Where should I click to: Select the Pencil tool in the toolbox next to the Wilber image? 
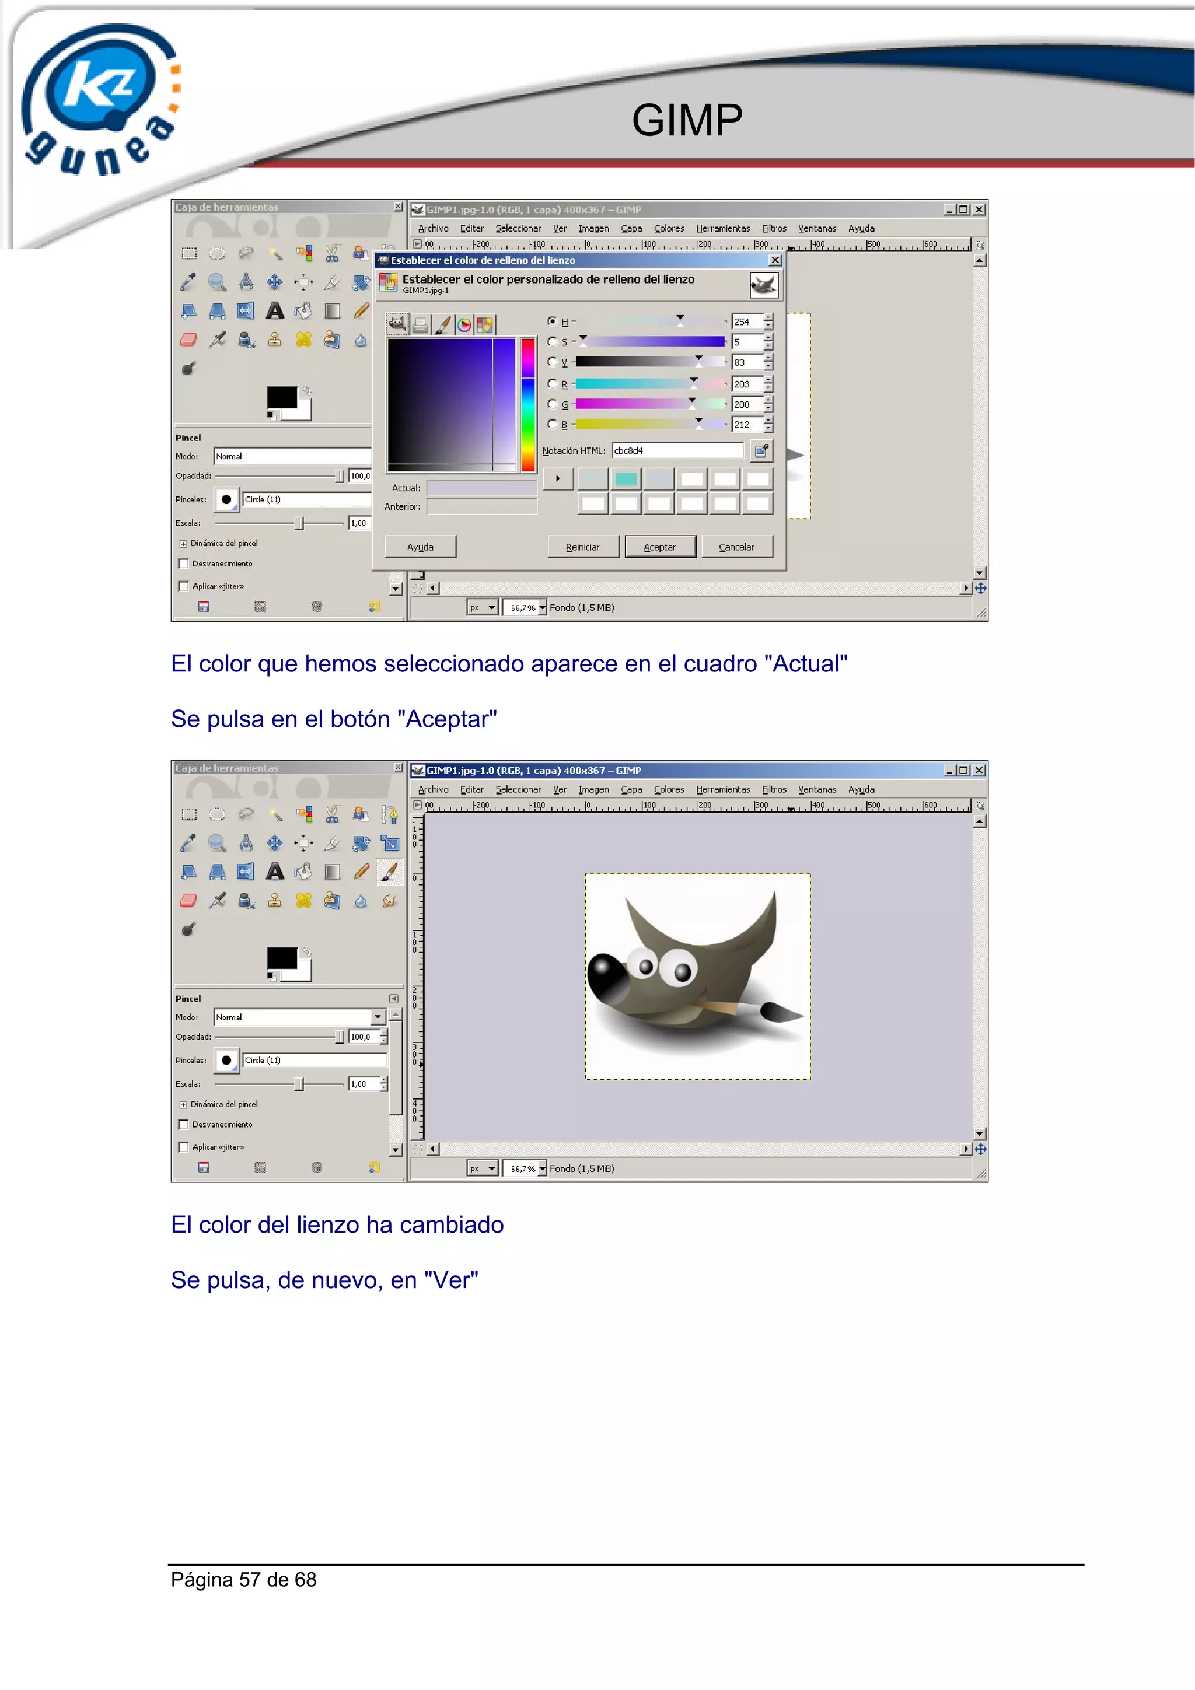click(x=361, y=872)
